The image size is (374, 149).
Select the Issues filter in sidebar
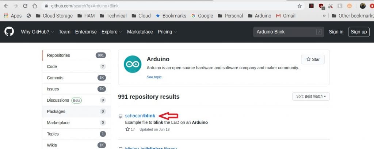point(76,89)
